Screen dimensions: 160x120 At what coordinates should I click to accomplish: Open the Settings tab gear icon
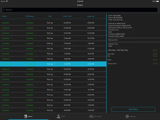127,117
